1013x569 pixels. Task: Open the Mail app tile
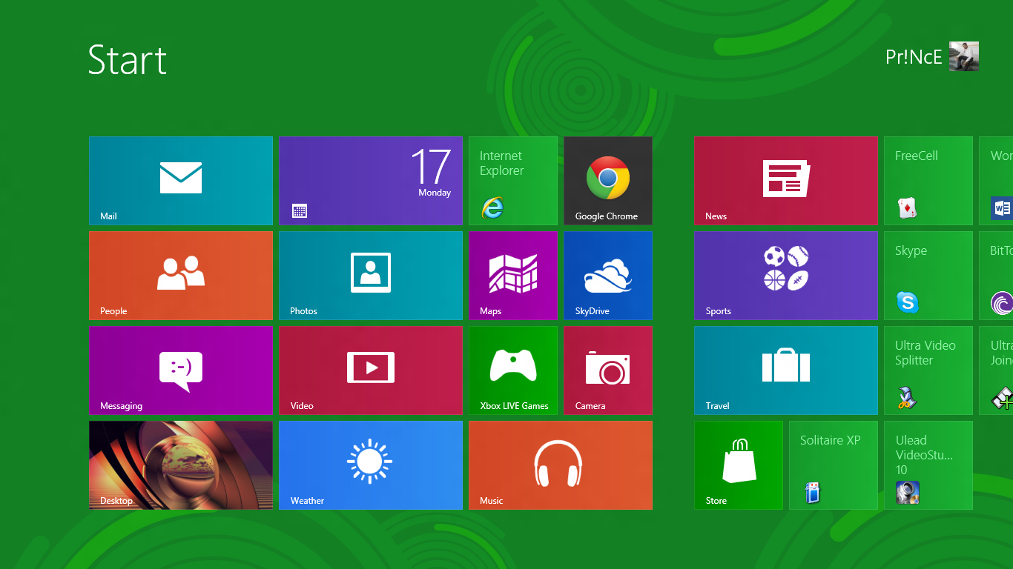click(180, 180)
